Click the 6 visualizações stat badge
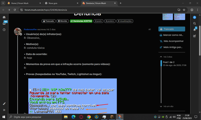The height and width of the screenshot is (120, 201). pyautogui.click(x=125, y=21)
